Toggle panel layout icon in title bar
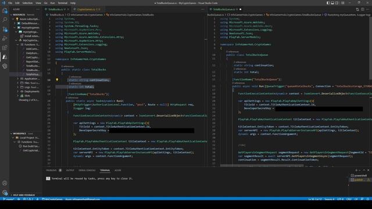Screen dimensions: 372x209 tap(332, 3)
